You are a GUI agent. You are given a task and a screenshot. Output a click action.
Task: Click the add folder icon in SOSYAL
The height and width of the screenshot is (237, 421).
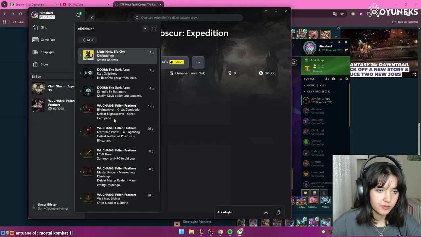pyautogui.click(x=334, y=79)
